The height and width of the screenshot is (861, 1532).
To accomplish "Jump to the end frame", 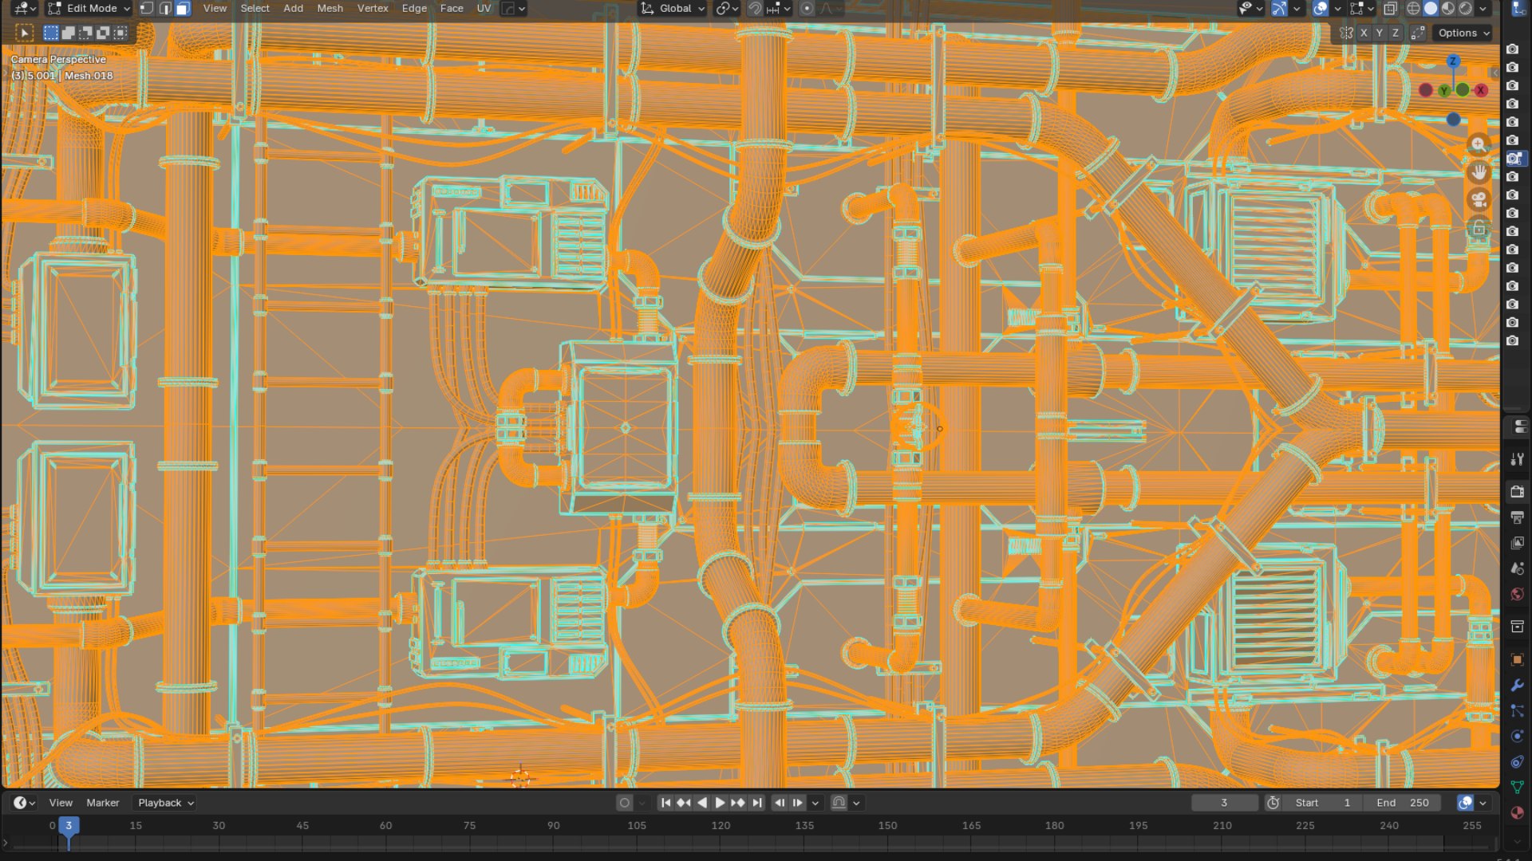I will [x=756, y=803].
